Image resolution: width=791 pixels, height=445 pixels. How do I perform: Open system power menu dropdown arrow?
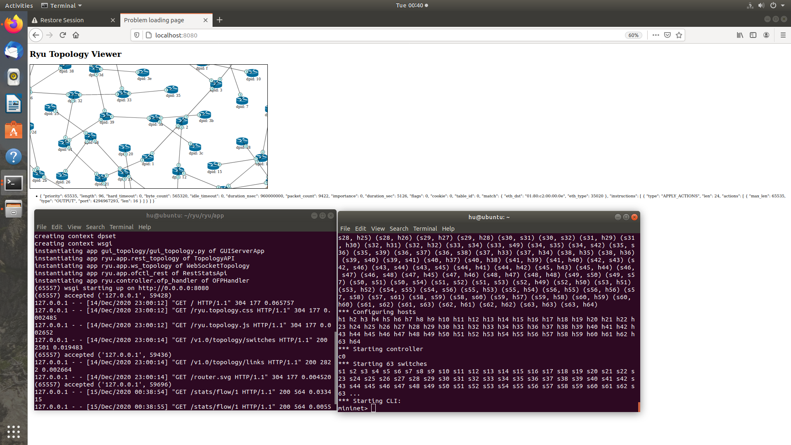(783, 5)
